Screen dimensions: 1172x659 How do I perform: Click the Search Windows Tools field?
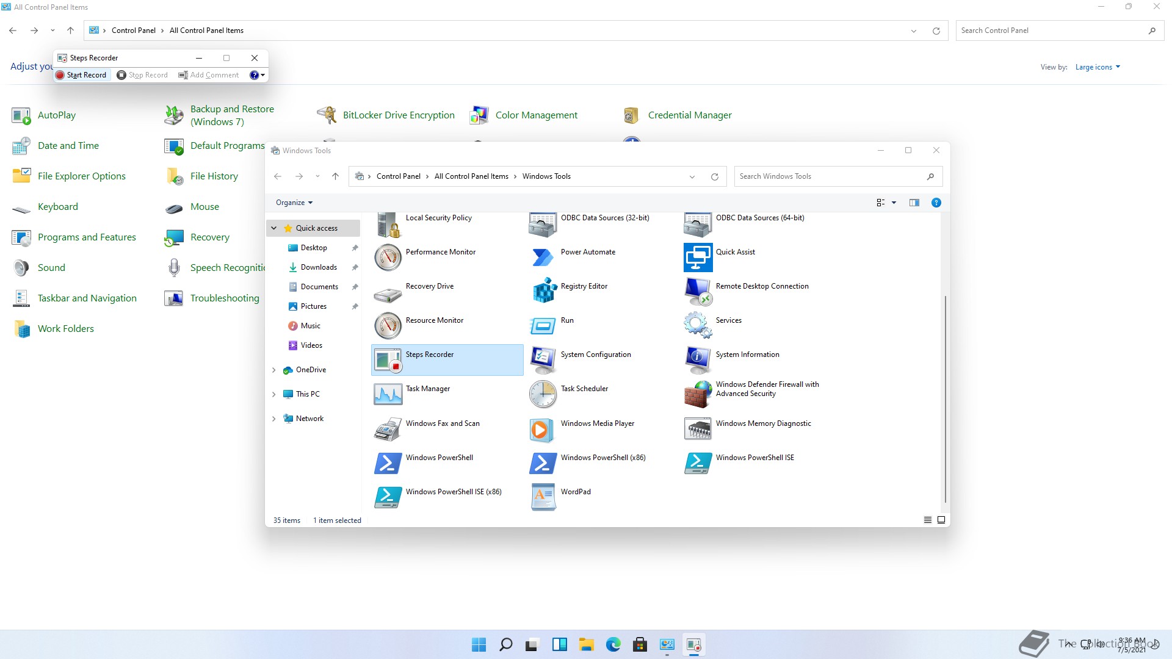(838, 176)
